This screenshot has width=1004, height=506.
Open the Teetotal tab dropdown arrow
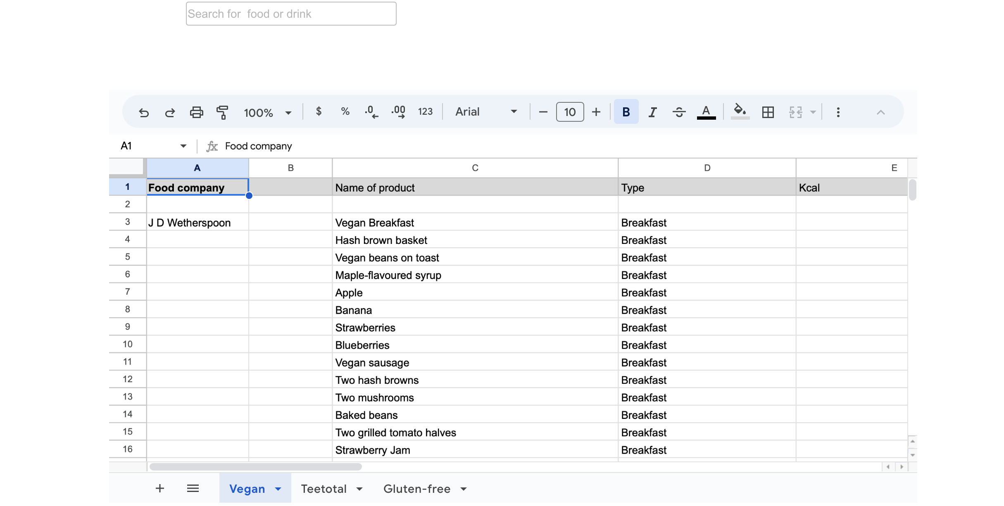[359, 489]
